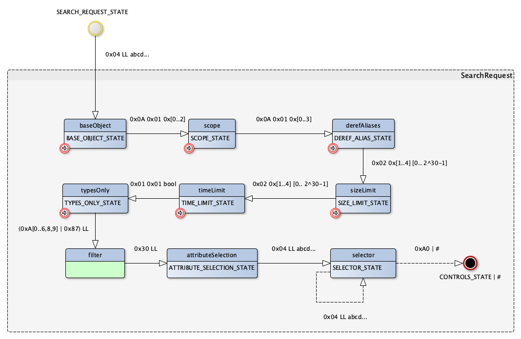Click the green area of filter state
The width and height of the screenshot is (521, 339).
tap(95, 269)
